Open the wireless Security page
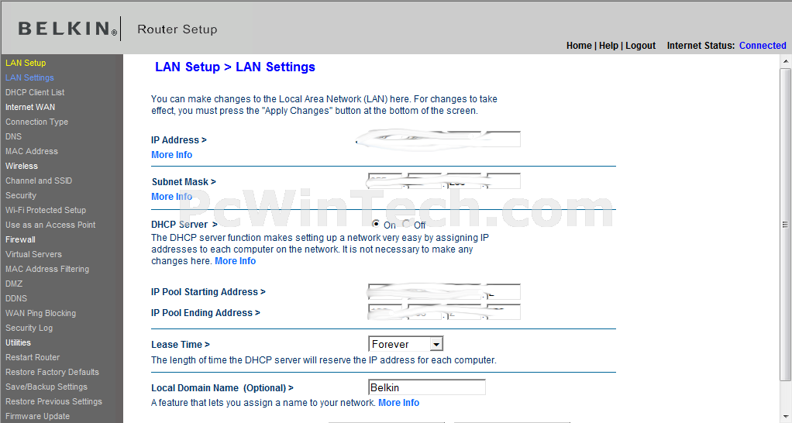Viewport: 792px width, 423px height. click(21, 195)
